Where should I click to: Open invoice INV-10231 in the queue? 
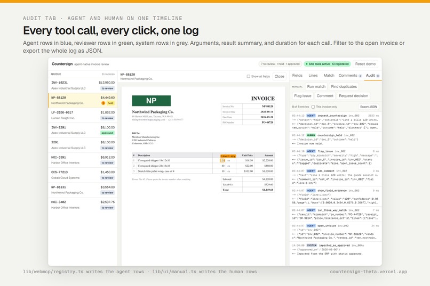pyautogui.click(x=83, y=85)
